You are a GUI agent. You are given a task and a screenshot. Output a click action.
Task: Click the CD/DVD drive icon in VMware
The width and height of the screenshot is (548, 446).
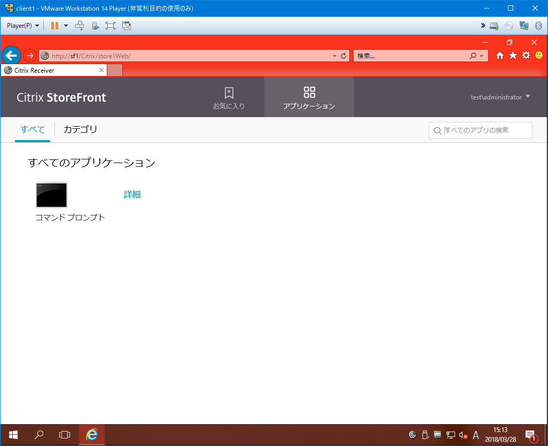click(x=509, y=26)
